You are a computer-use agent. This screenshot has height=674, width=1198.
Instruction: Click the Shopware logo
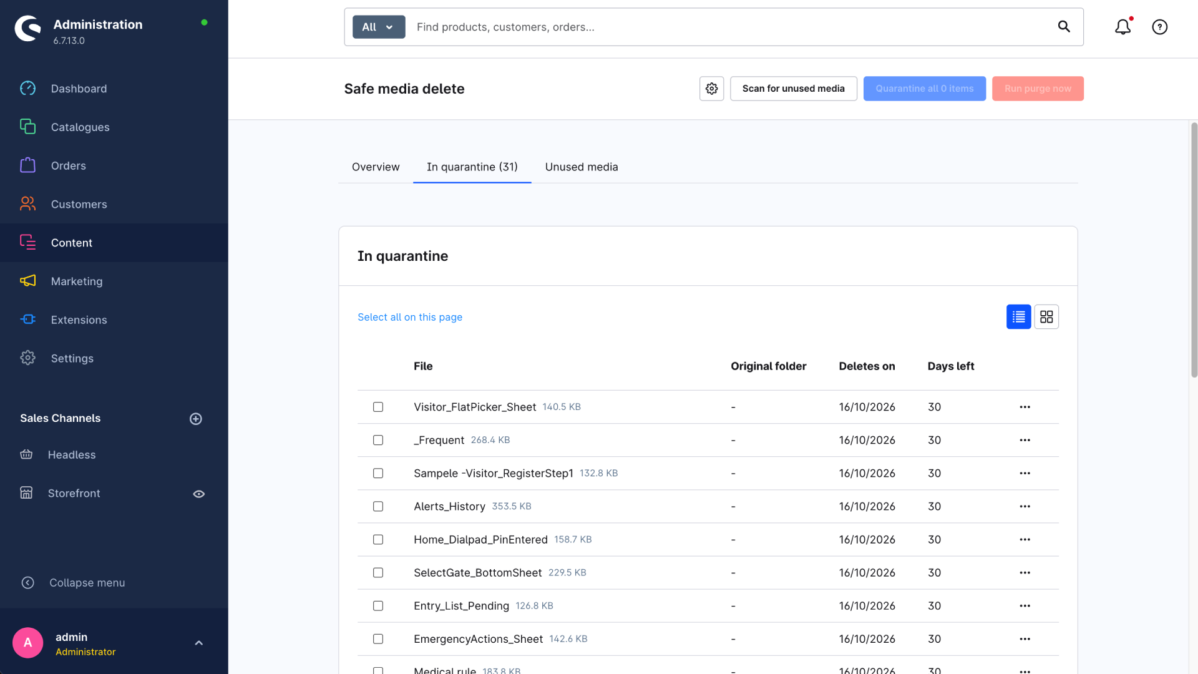28,28
